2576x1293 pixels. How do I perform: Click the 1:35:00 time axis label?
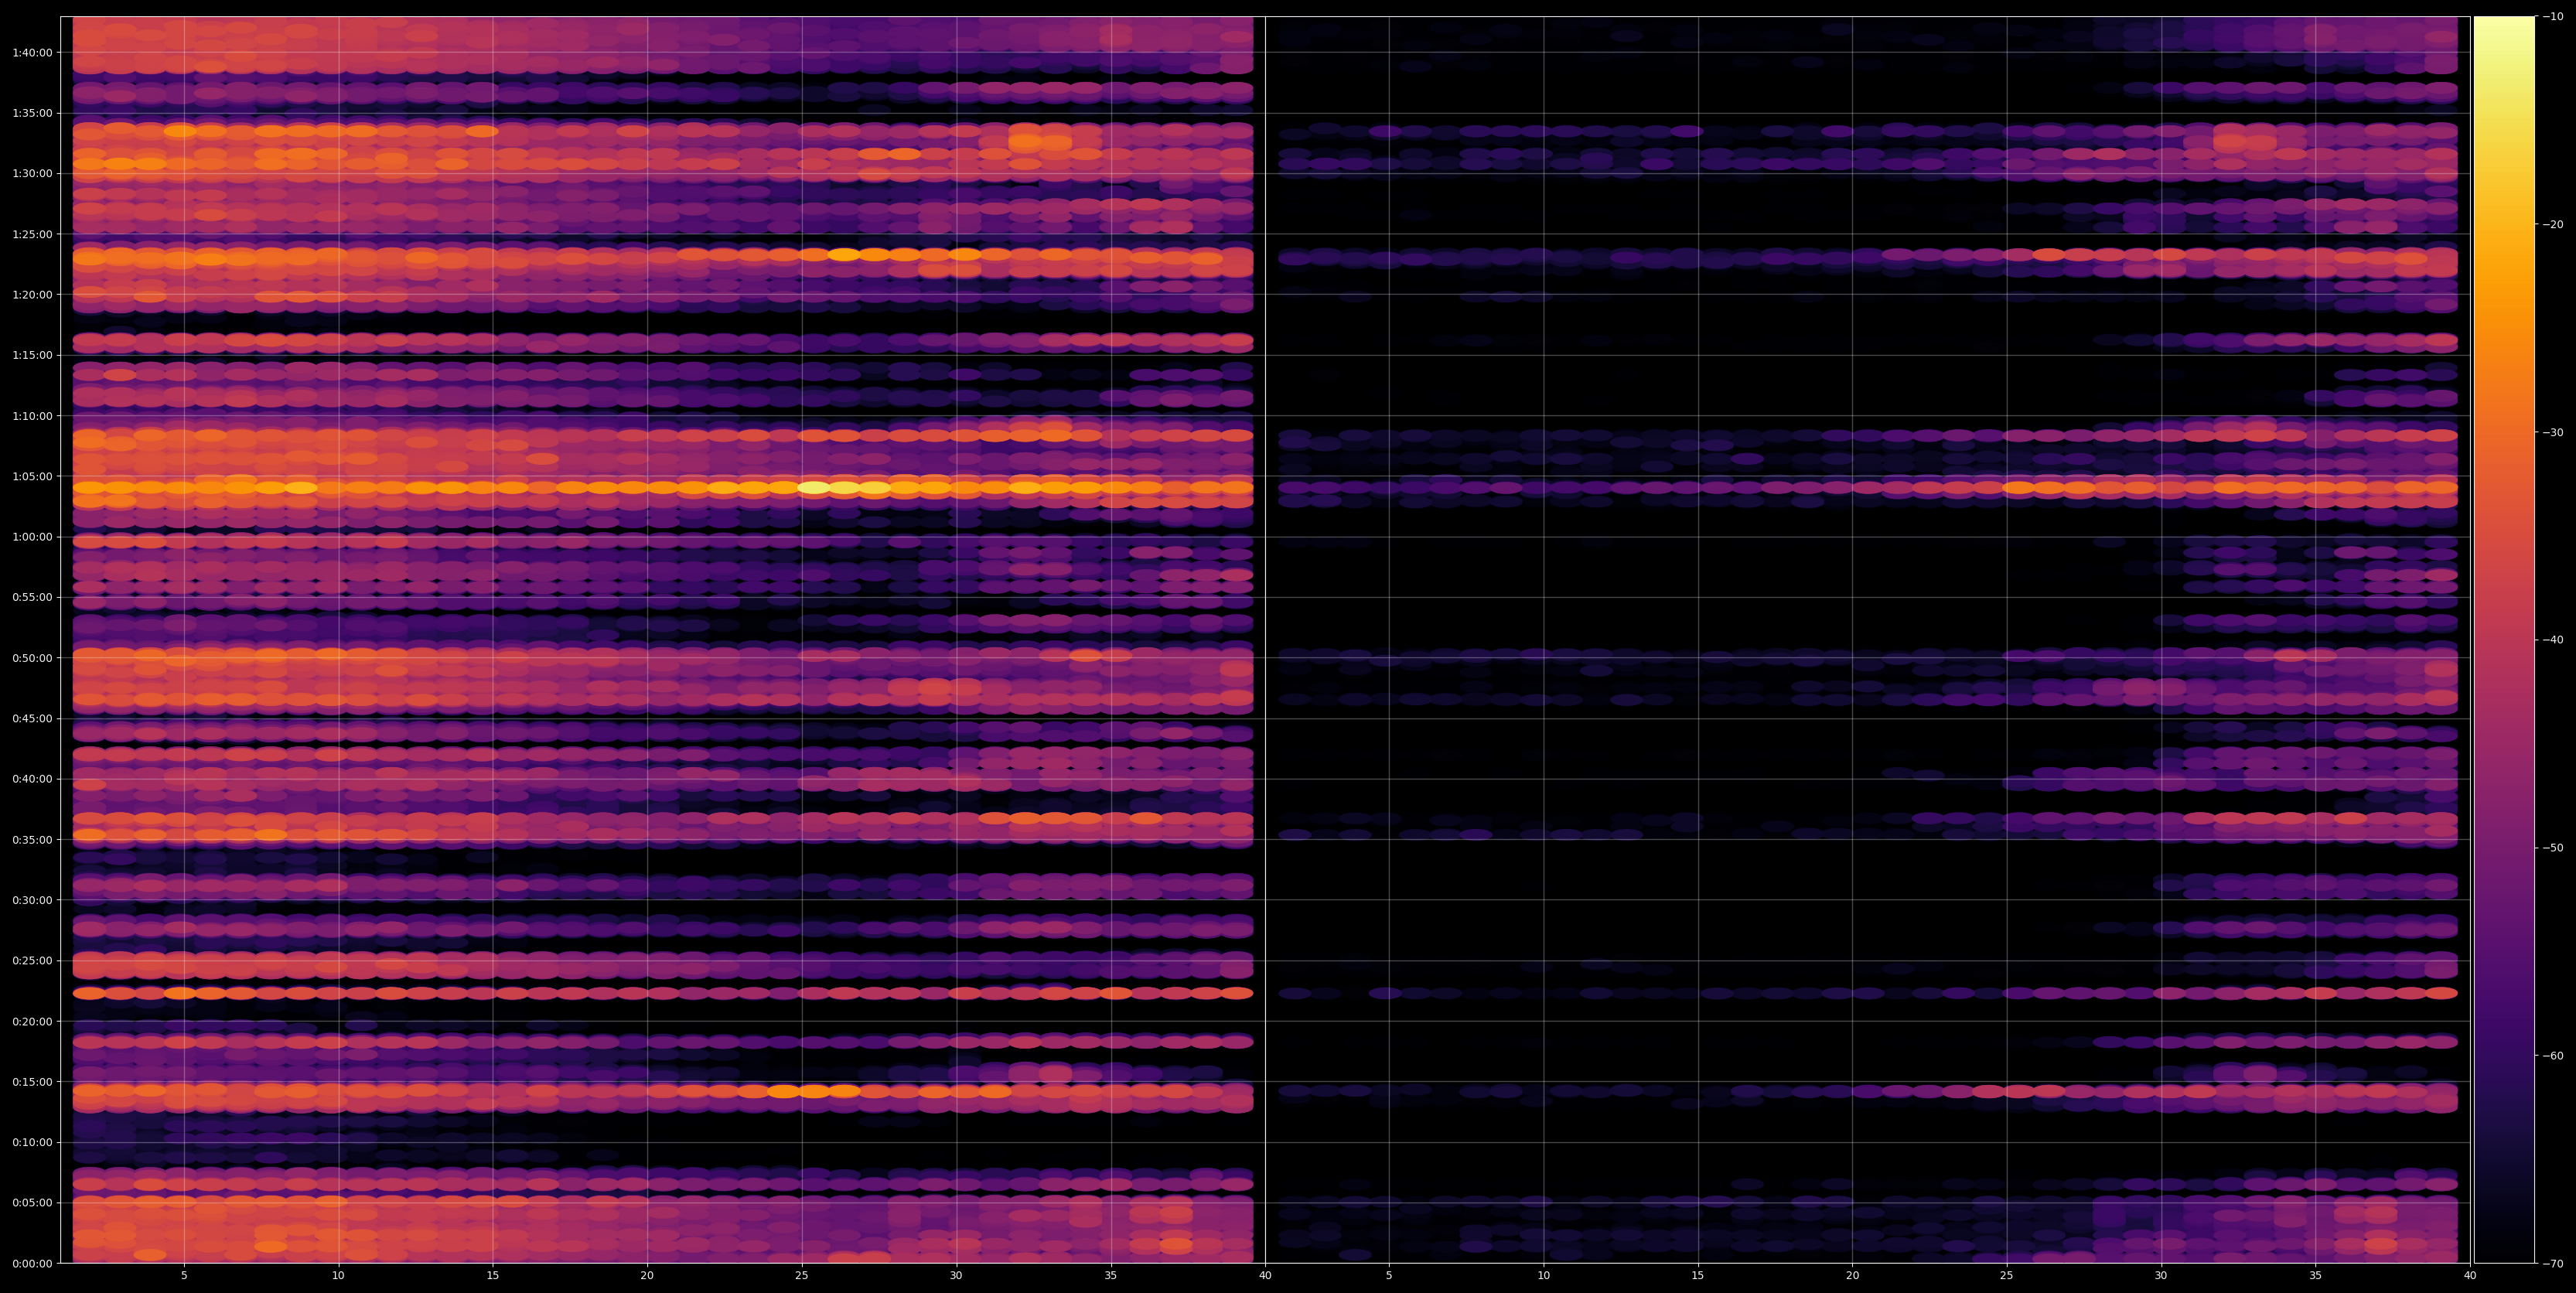32,113
